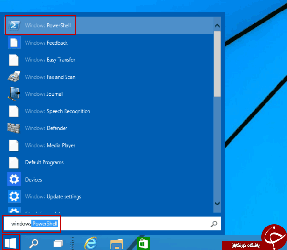
Task: Select the Windows Defender result text
Action: point(46,128)
